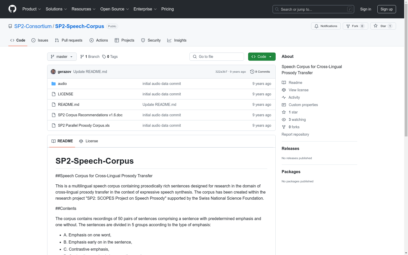This screenshot has height=255, width=408.
Task: Click the Sign in link
Action: (366, 9)
